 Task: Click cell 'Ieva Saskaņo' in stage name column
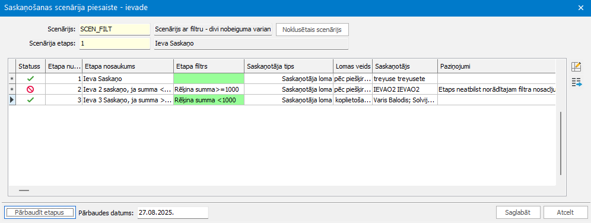pos(128,79)
